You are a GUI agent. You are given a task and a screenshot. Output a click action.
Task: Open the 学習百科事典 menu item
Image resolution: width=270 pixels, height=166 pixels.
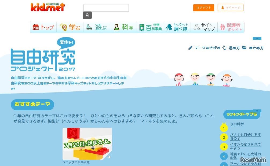151,27
